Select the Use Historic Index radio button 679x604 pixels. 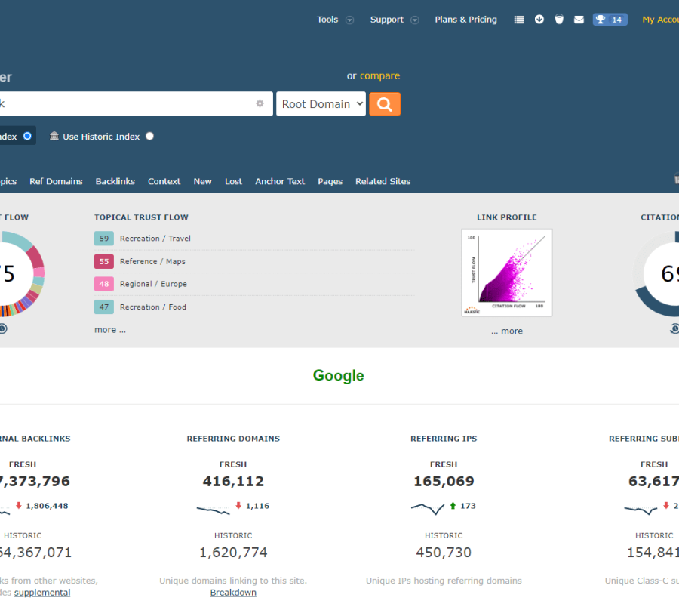point(149,137)
